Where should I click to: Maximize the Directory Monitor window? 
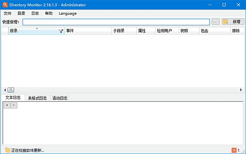pos(224,5)
